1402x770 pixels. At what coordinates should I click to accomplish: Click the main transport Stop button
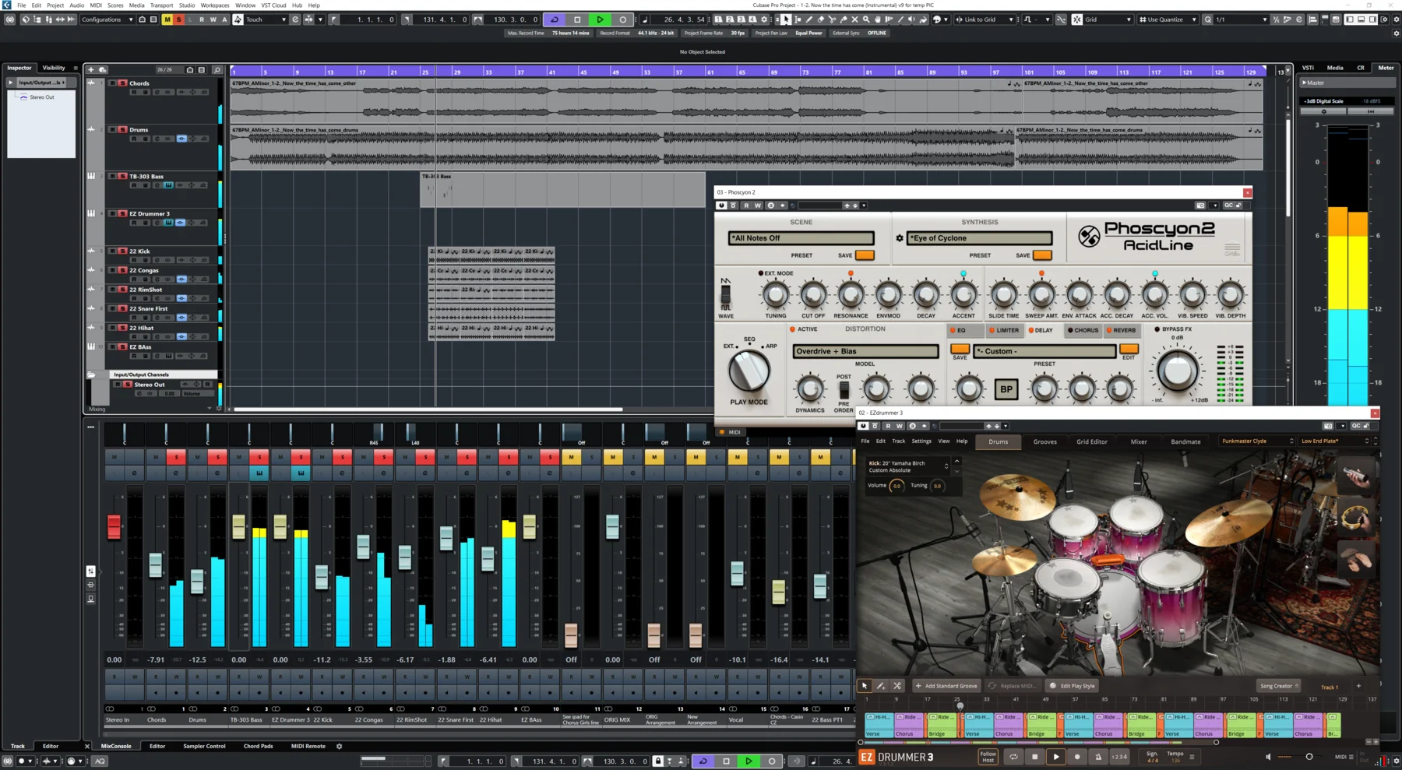point(577,19)
